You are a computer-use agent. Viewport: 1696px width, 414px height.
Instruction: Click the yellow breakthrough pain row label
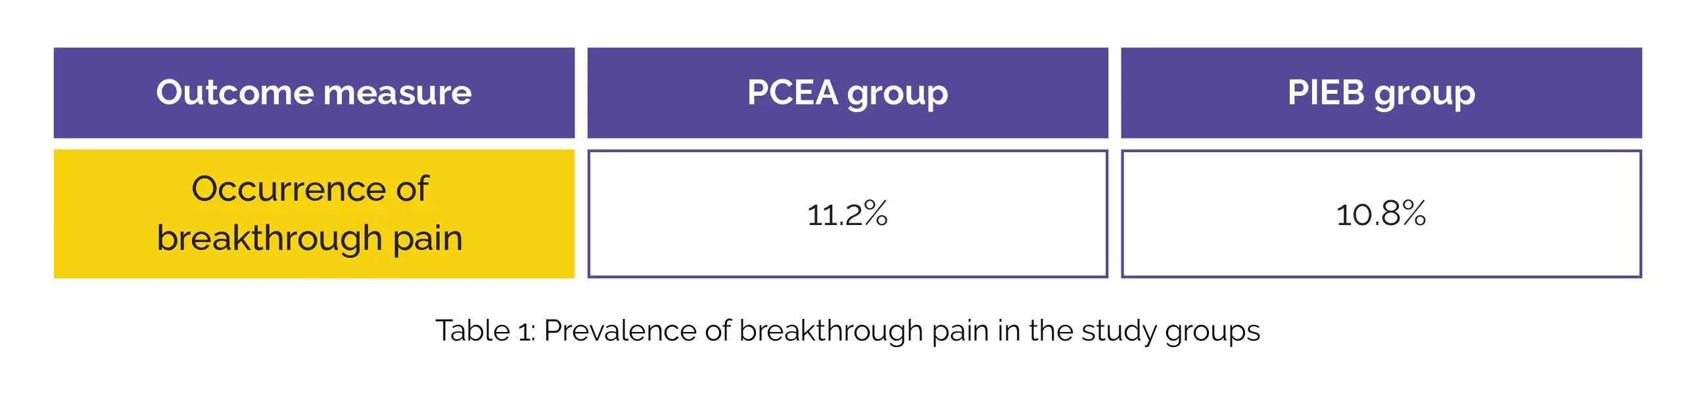tap(314, 214)
